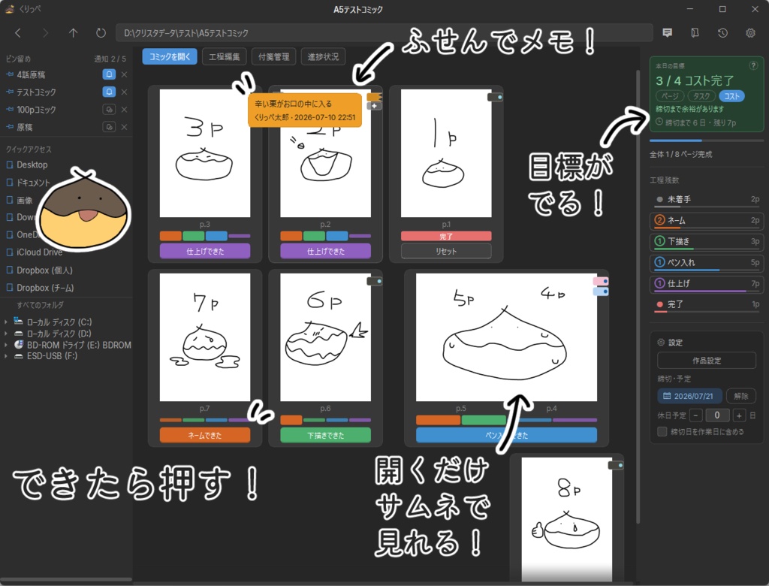The width and height of the screenshot is (769, 586).
Task: Click the bookmark pin icon in top bar
Action: (695, 33)
